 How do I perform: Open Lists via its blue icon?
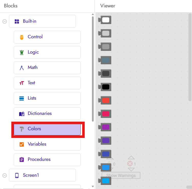[22, 98]
